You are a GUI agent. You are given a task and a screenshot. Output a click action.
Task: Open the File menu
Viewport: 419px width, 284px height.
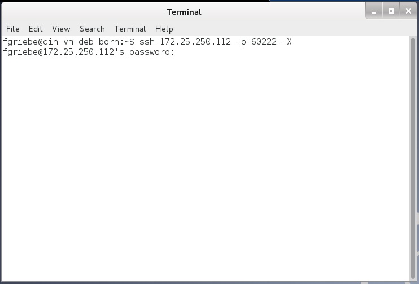click(x=13, y=29)
